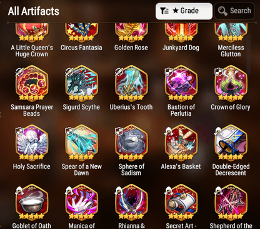Select the Double-Edged Decrescent artifact
The width and height of the screenshot is (260, 229).
point(231,143)
